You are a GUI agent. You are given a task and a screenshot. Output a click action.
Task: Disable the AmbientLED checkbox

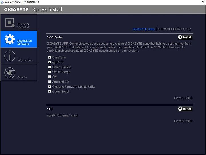click(49, 82)
